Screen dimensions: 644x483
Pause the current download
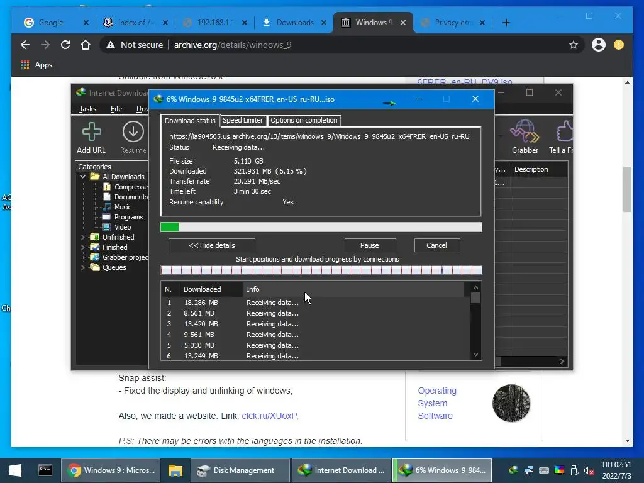[x=370, y=245]
